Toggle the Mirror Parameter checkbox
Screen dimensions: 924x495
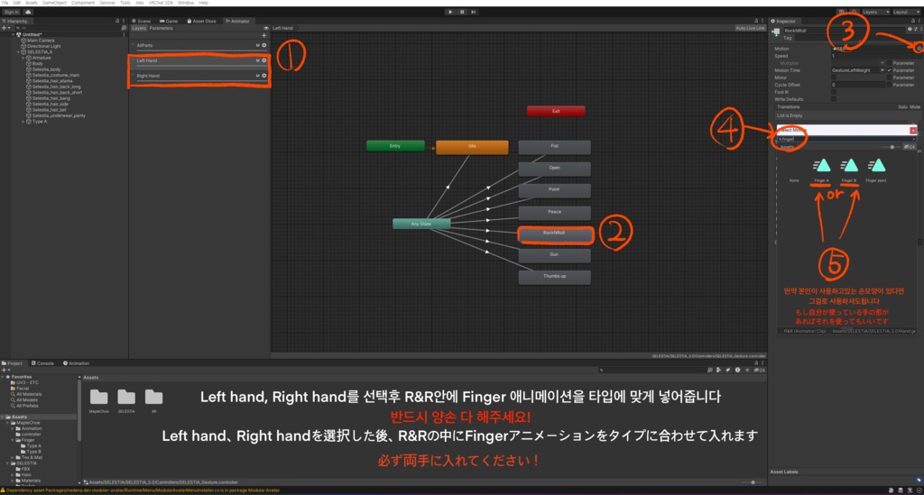click(889, 78)
